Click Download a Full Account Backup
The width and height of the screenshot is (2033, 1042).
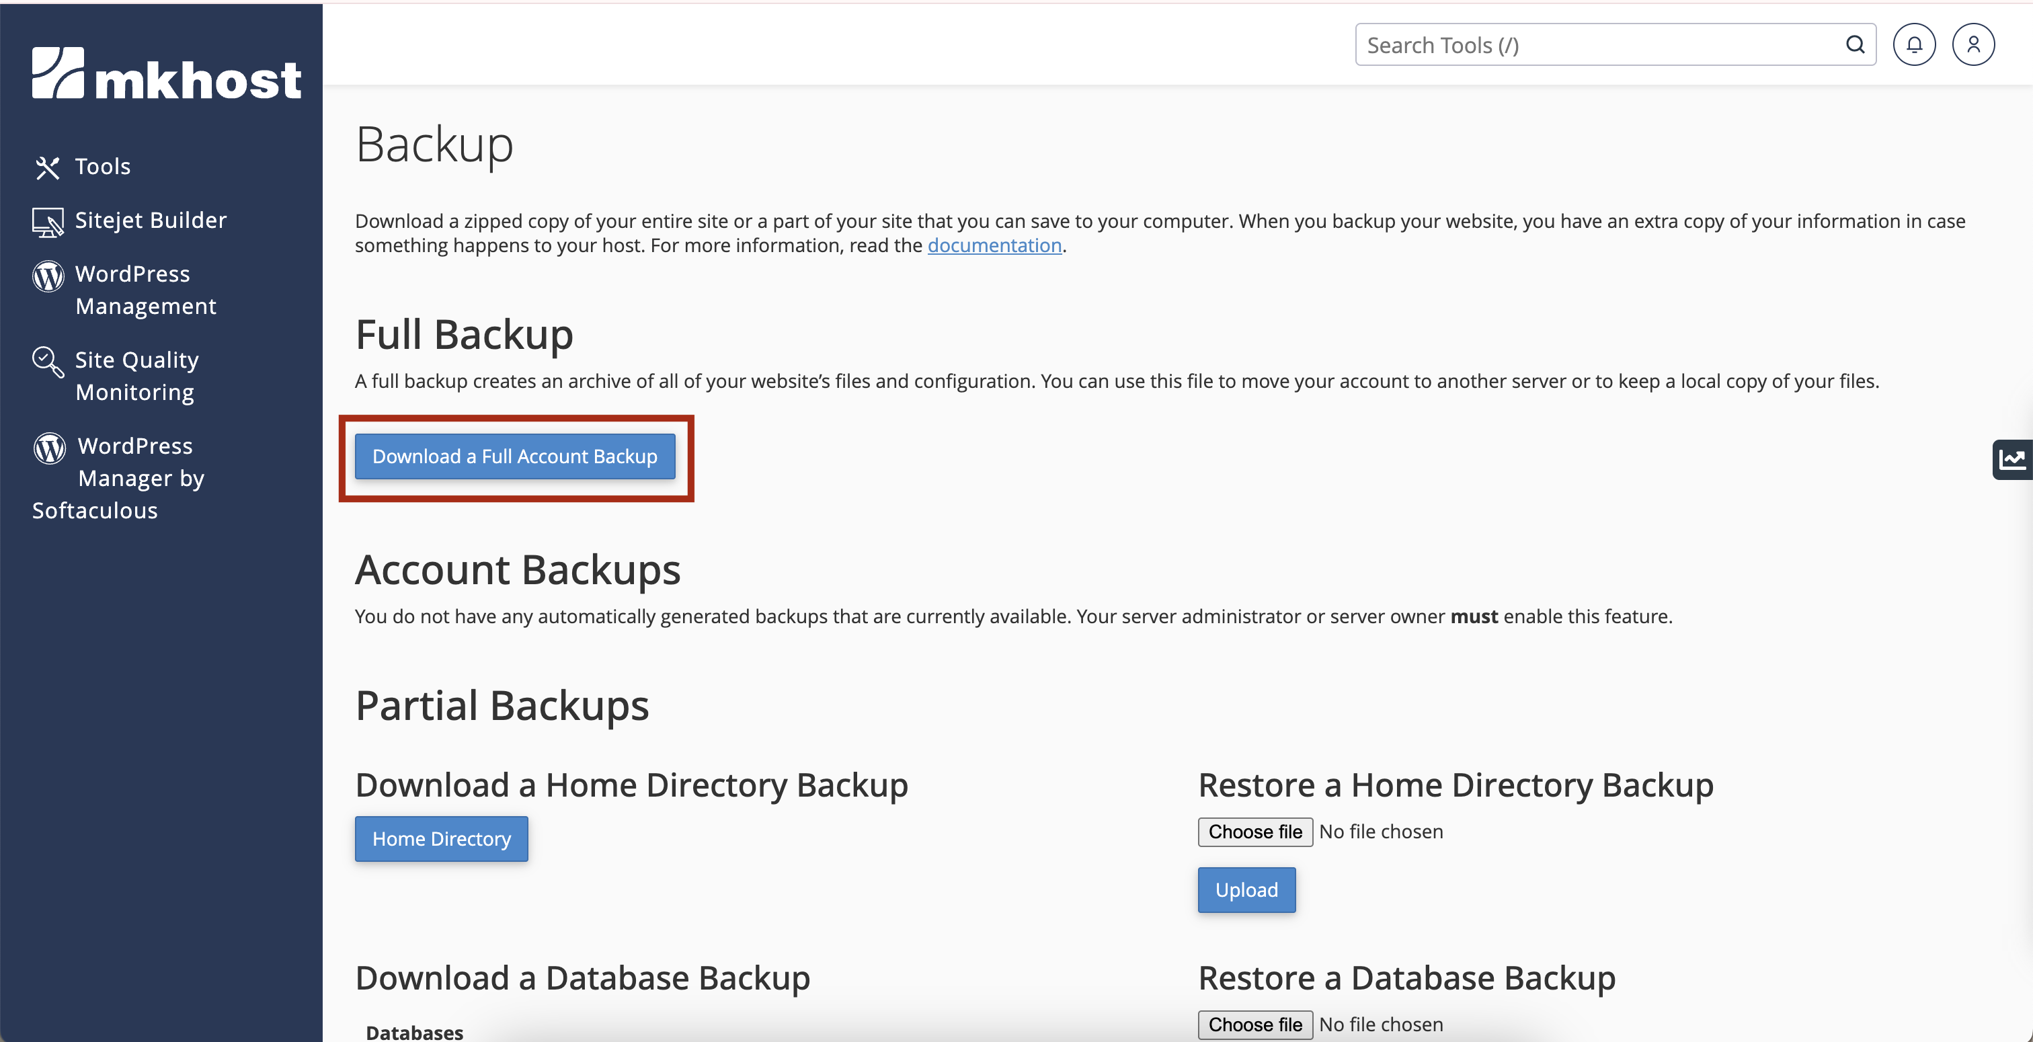point(514,456)
